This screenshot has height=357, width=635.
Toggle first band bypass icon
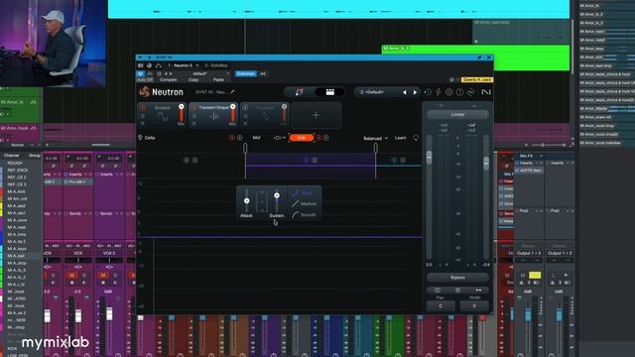187,161
